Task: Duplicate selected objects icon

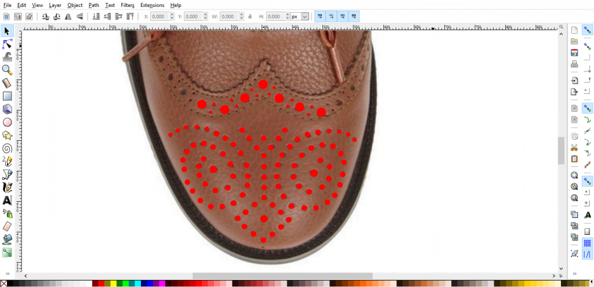Action: pyautogui.click(x=575, y=215)
